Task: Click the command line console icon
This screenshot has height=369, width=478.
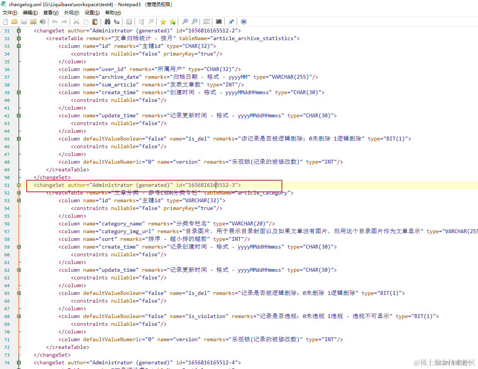Action: (x=219, y=22)
